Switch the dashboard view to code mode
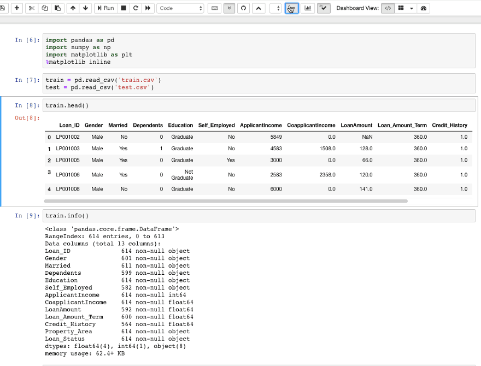This screenshot has width=481, height=366. point(388,8)
